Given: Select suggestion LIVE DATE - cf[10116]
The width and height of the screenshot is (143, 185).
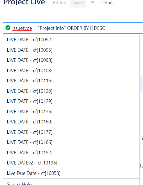Looking at the screenshot, I should (x=71, y=81).
